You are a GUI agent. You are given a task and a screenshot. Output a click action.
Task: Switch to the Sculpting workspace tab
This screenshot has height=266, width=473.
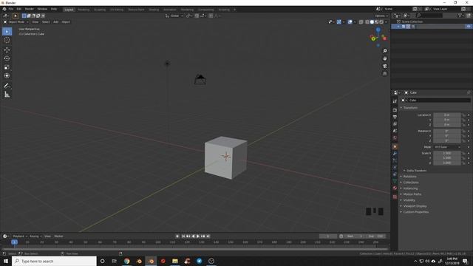(x=100, y=10)
